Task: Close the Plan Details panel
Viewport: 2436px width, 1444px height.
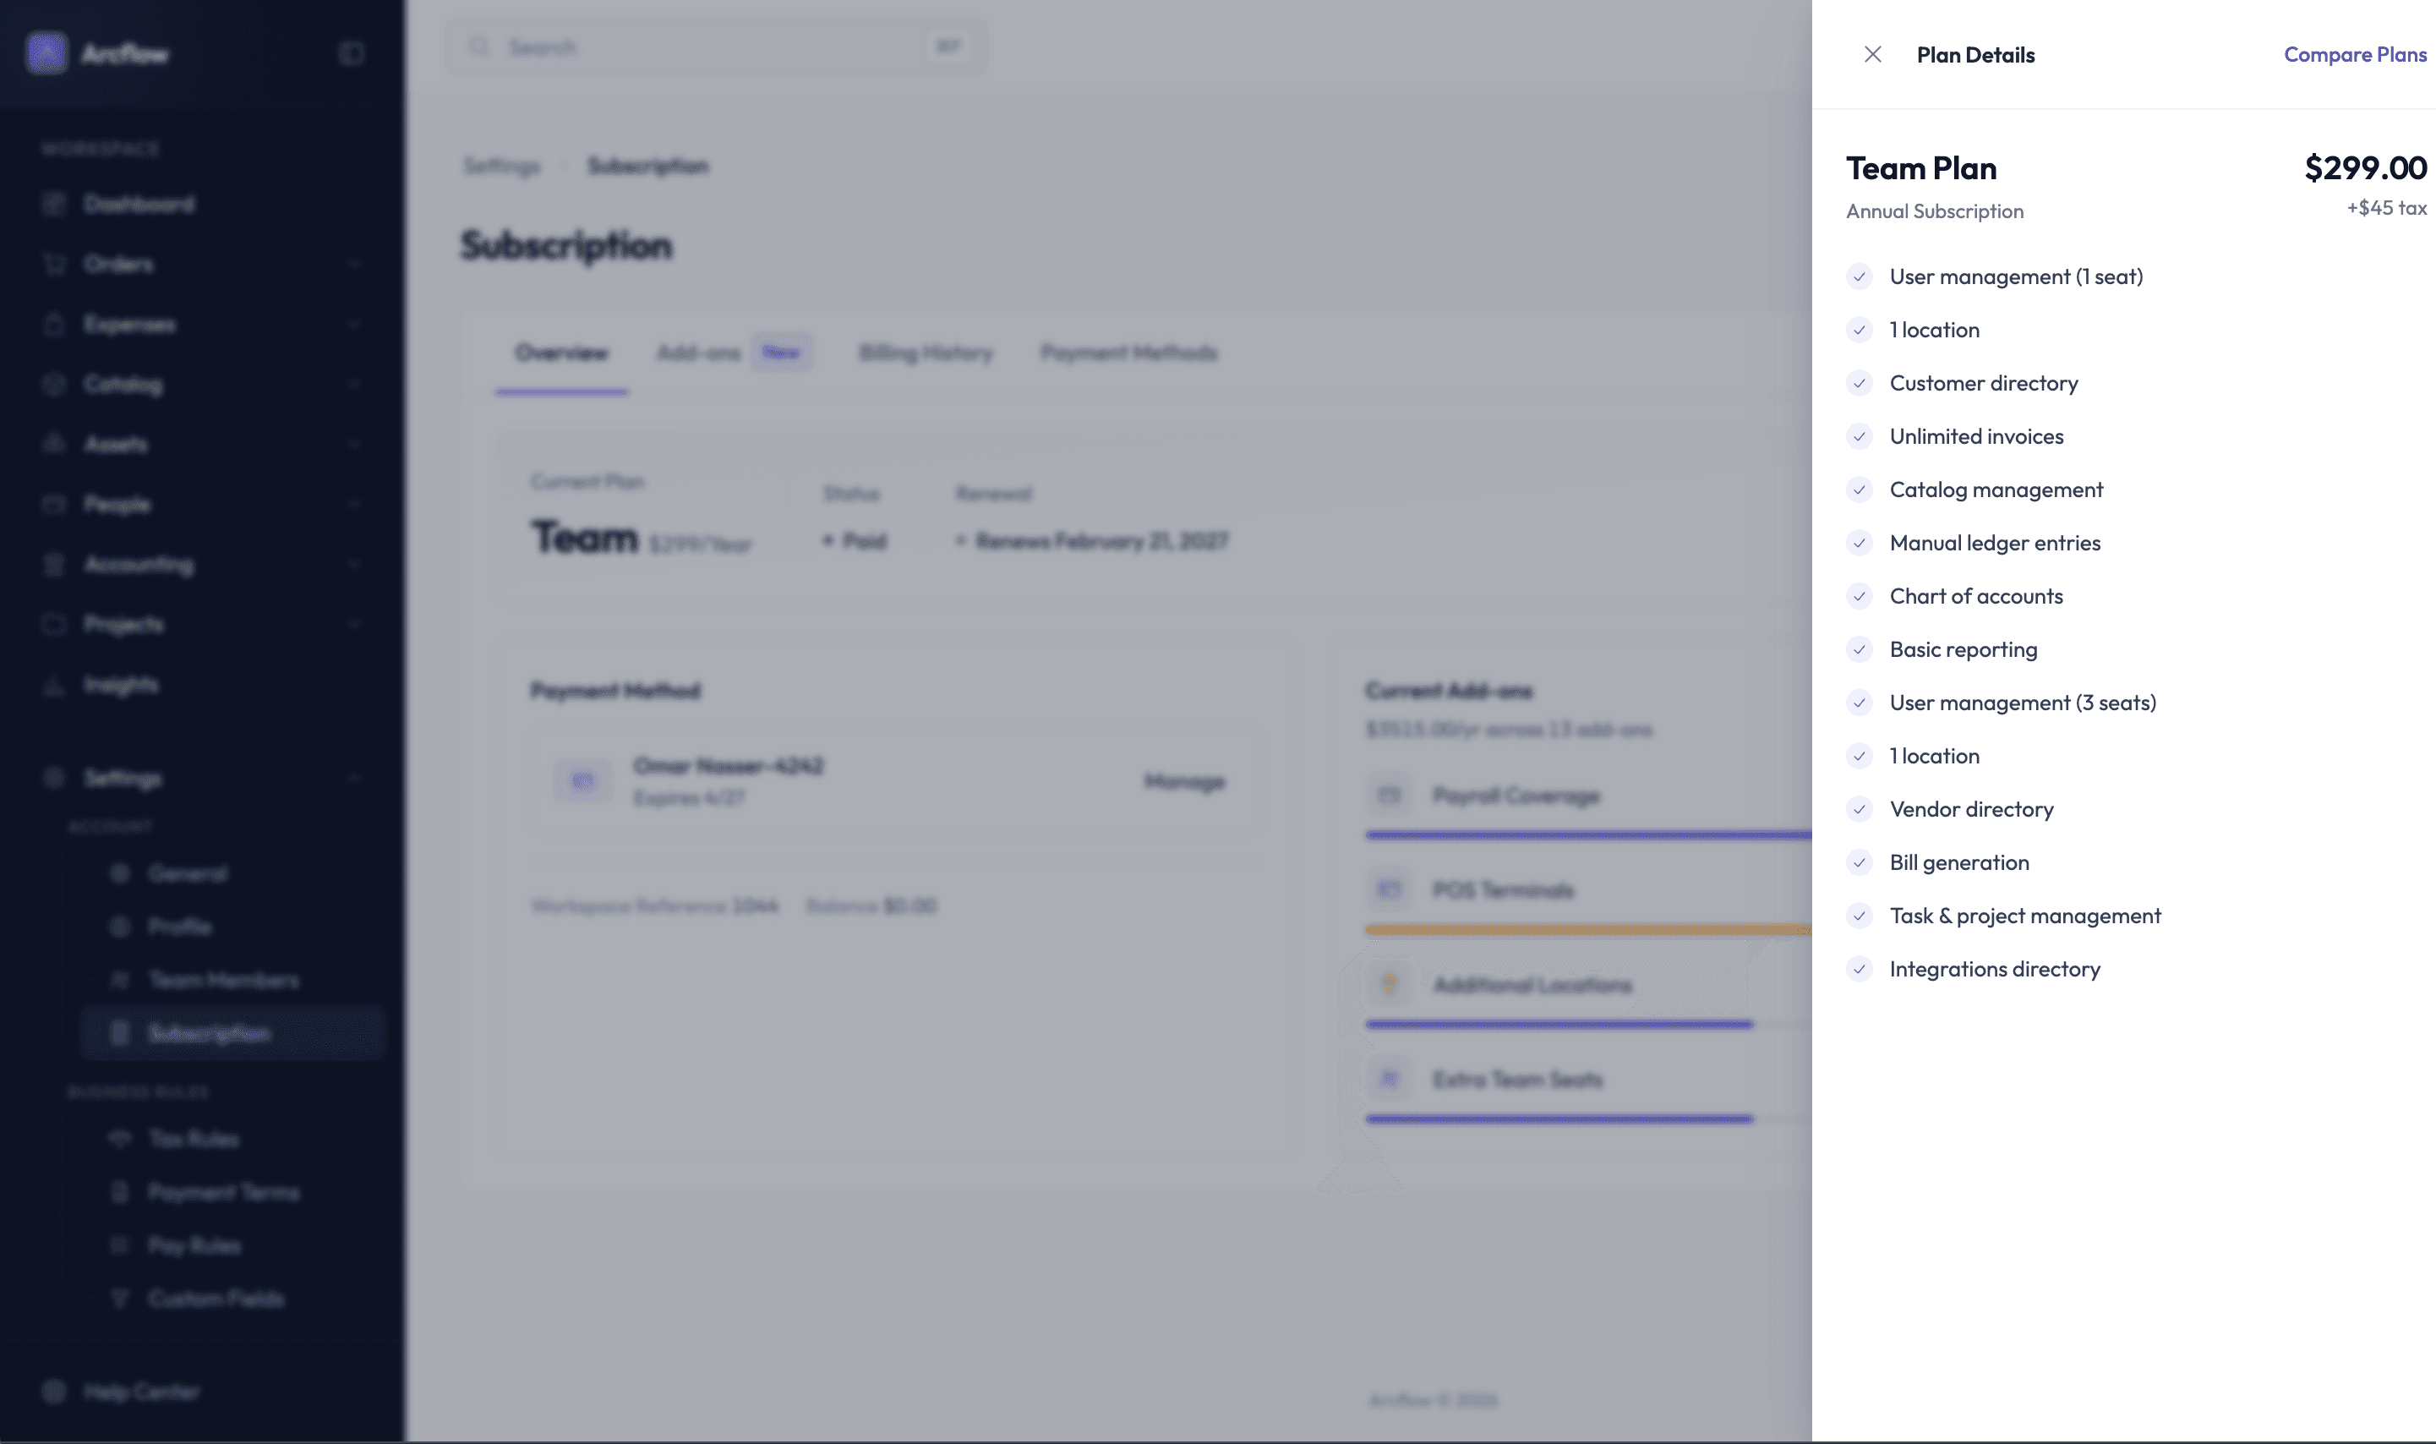Action: click(x=1871, y=54)
